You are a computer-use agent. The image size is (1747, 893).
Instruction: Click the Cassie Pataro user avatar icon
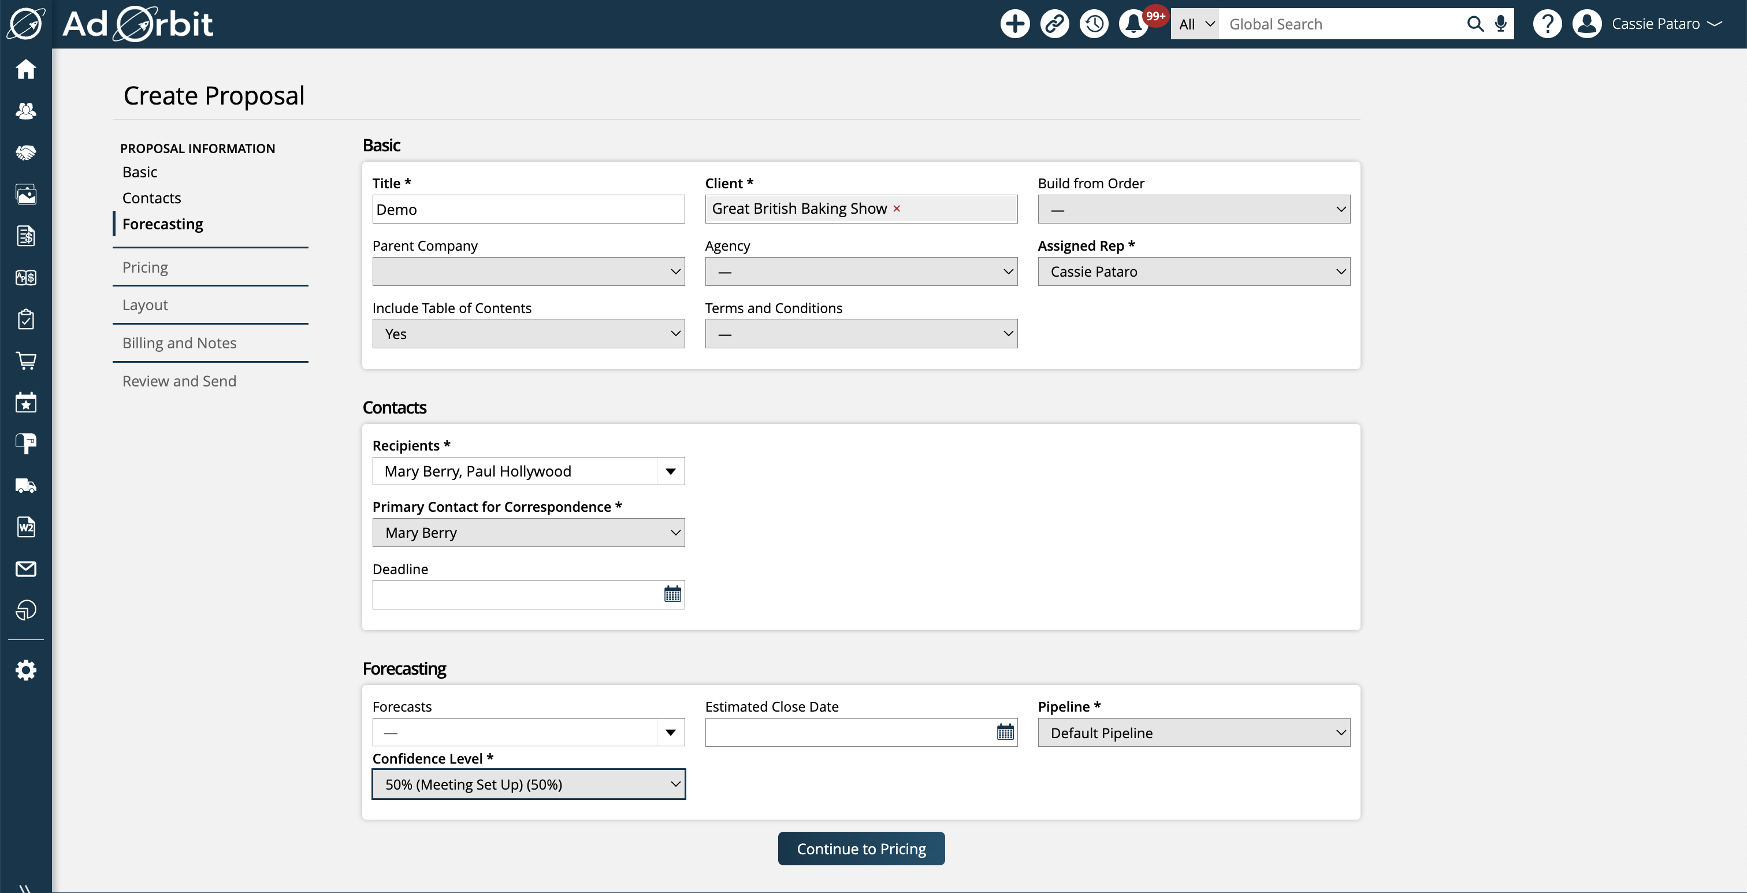pyautogui.click(x=1587, y=24)
